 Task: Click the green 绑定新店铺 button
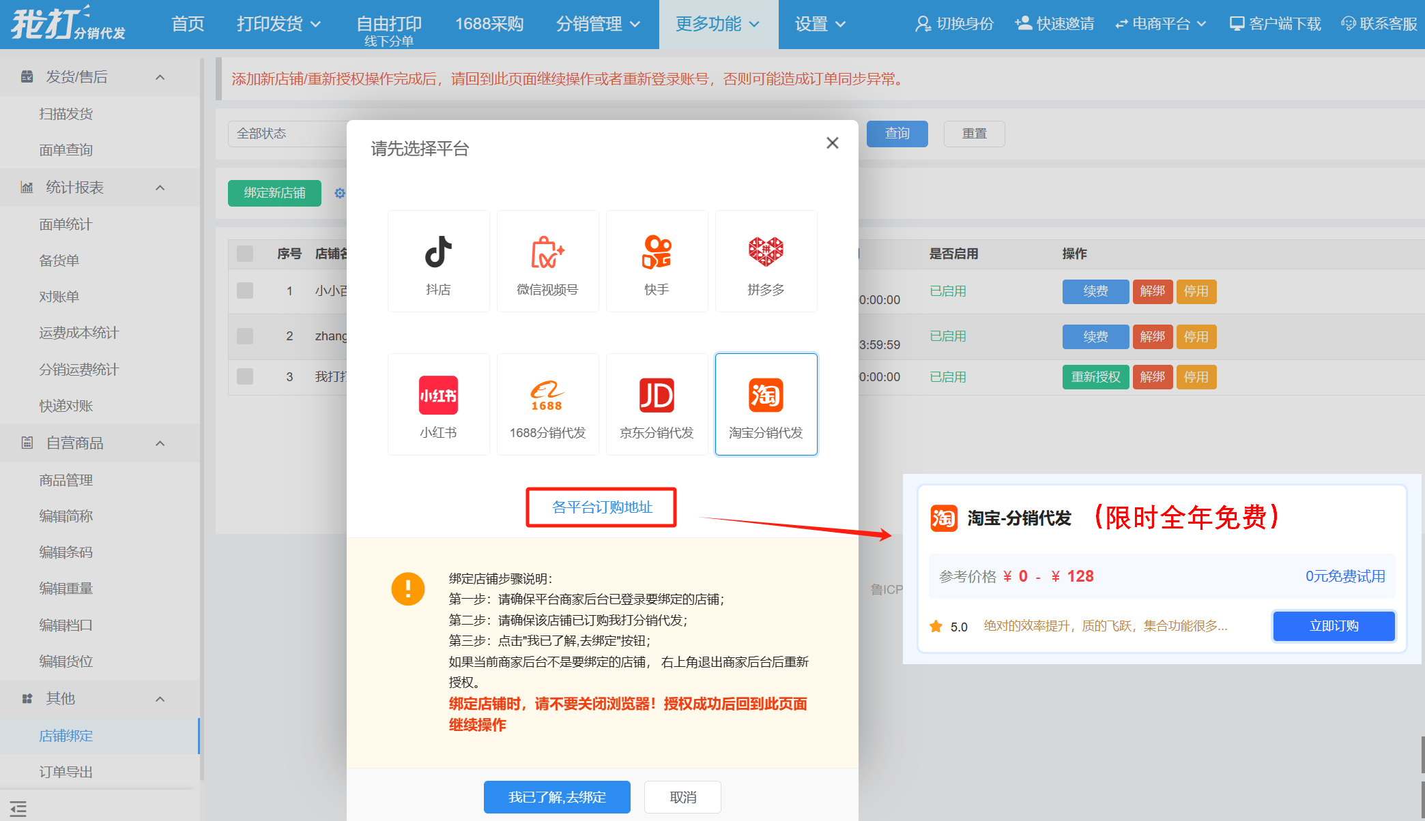274,193
